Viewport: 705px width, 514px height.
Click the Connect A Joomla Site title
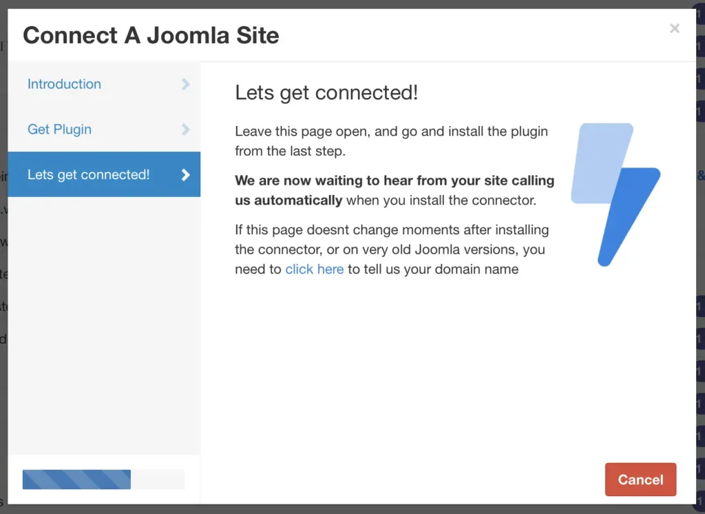[150, 34]
